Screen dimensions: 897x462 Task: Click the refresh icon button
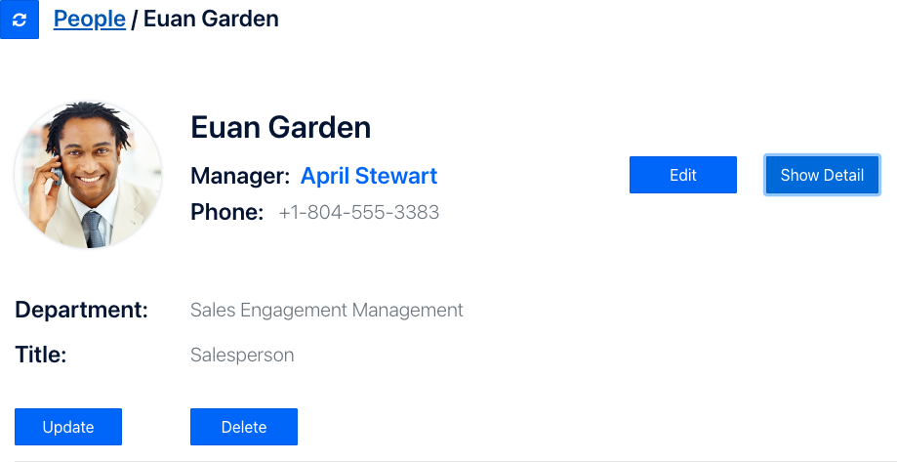(x=20, y=20)
